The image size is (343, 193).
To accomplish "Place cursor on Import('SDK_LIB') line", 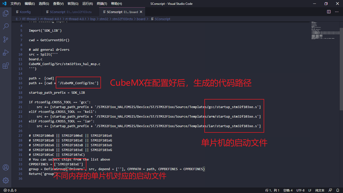I will 45,30.
